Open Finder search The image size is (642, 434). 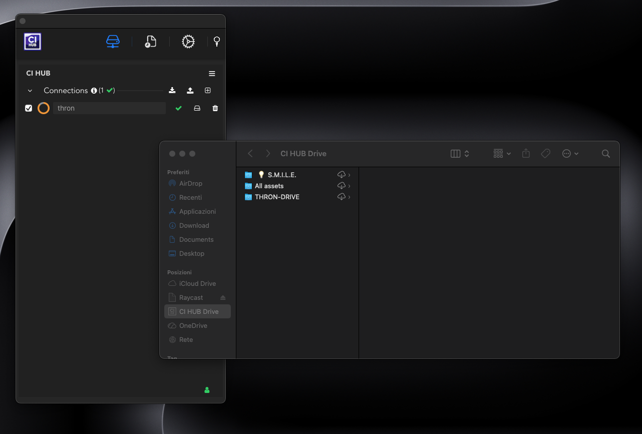coord(606,154)
